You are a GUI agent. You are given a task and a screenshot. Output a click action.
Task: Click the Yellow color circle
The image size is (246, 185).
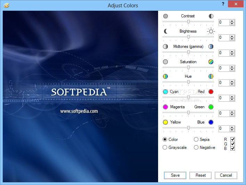click(x=165, y=122)
